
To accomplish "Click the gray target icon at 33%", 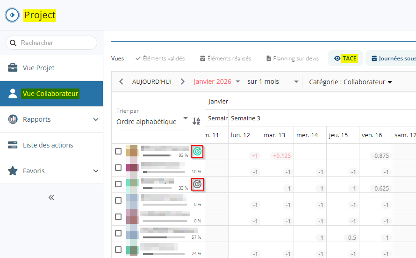I will click(x=197, y=184).
